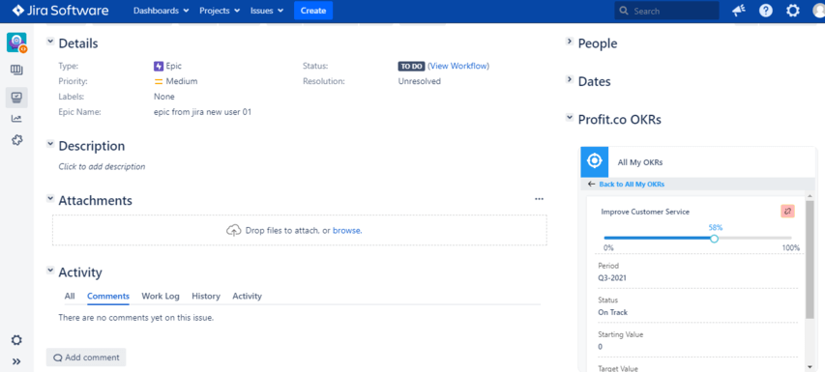Open the View Workflow link

458,67
